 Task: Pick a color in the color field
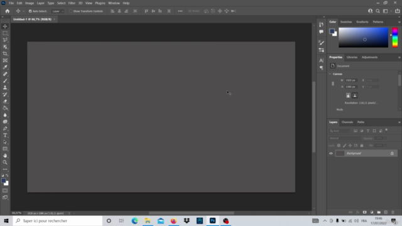tap(363, 38)
